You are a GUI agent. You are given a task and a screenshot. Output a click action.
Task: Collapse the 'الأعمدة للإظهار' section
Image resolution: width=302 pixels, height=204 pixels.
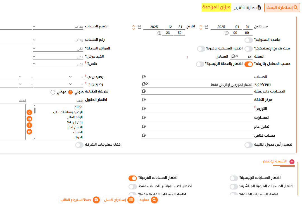coord(292,162)
